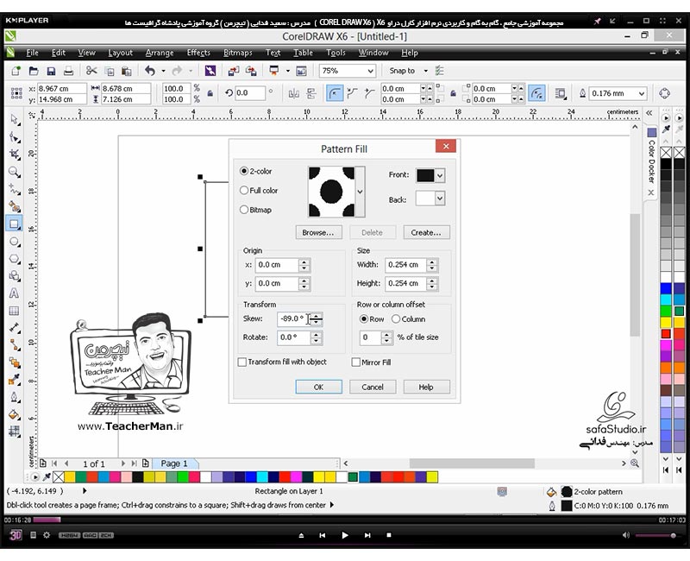The height and width of the screenshot is (561, 690).
Task: Expand the Undo history dropdown arrow
Action: tap(163, 71)
